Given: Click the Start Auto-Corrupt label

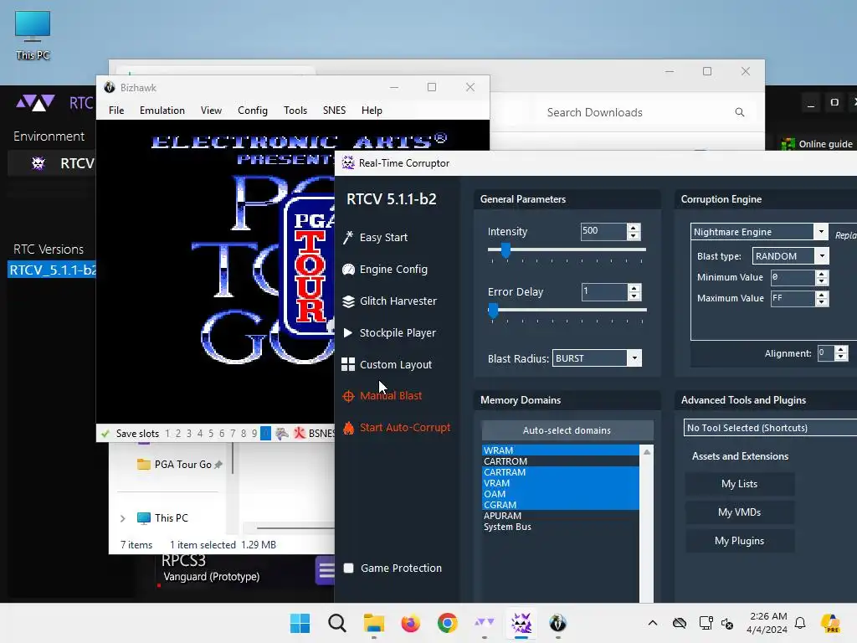Looking at the screenshot, I should coord(405,428).
